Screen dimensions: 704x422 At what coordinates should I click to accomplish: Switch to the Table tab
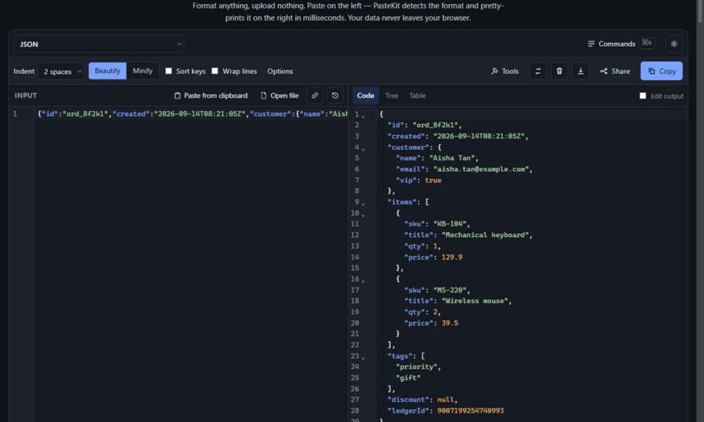pyautogui.click(x=417, y=96)
